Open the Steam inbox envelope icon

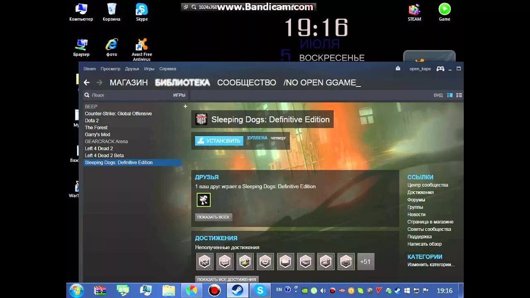pyautogui.click(x=398, y=69)
